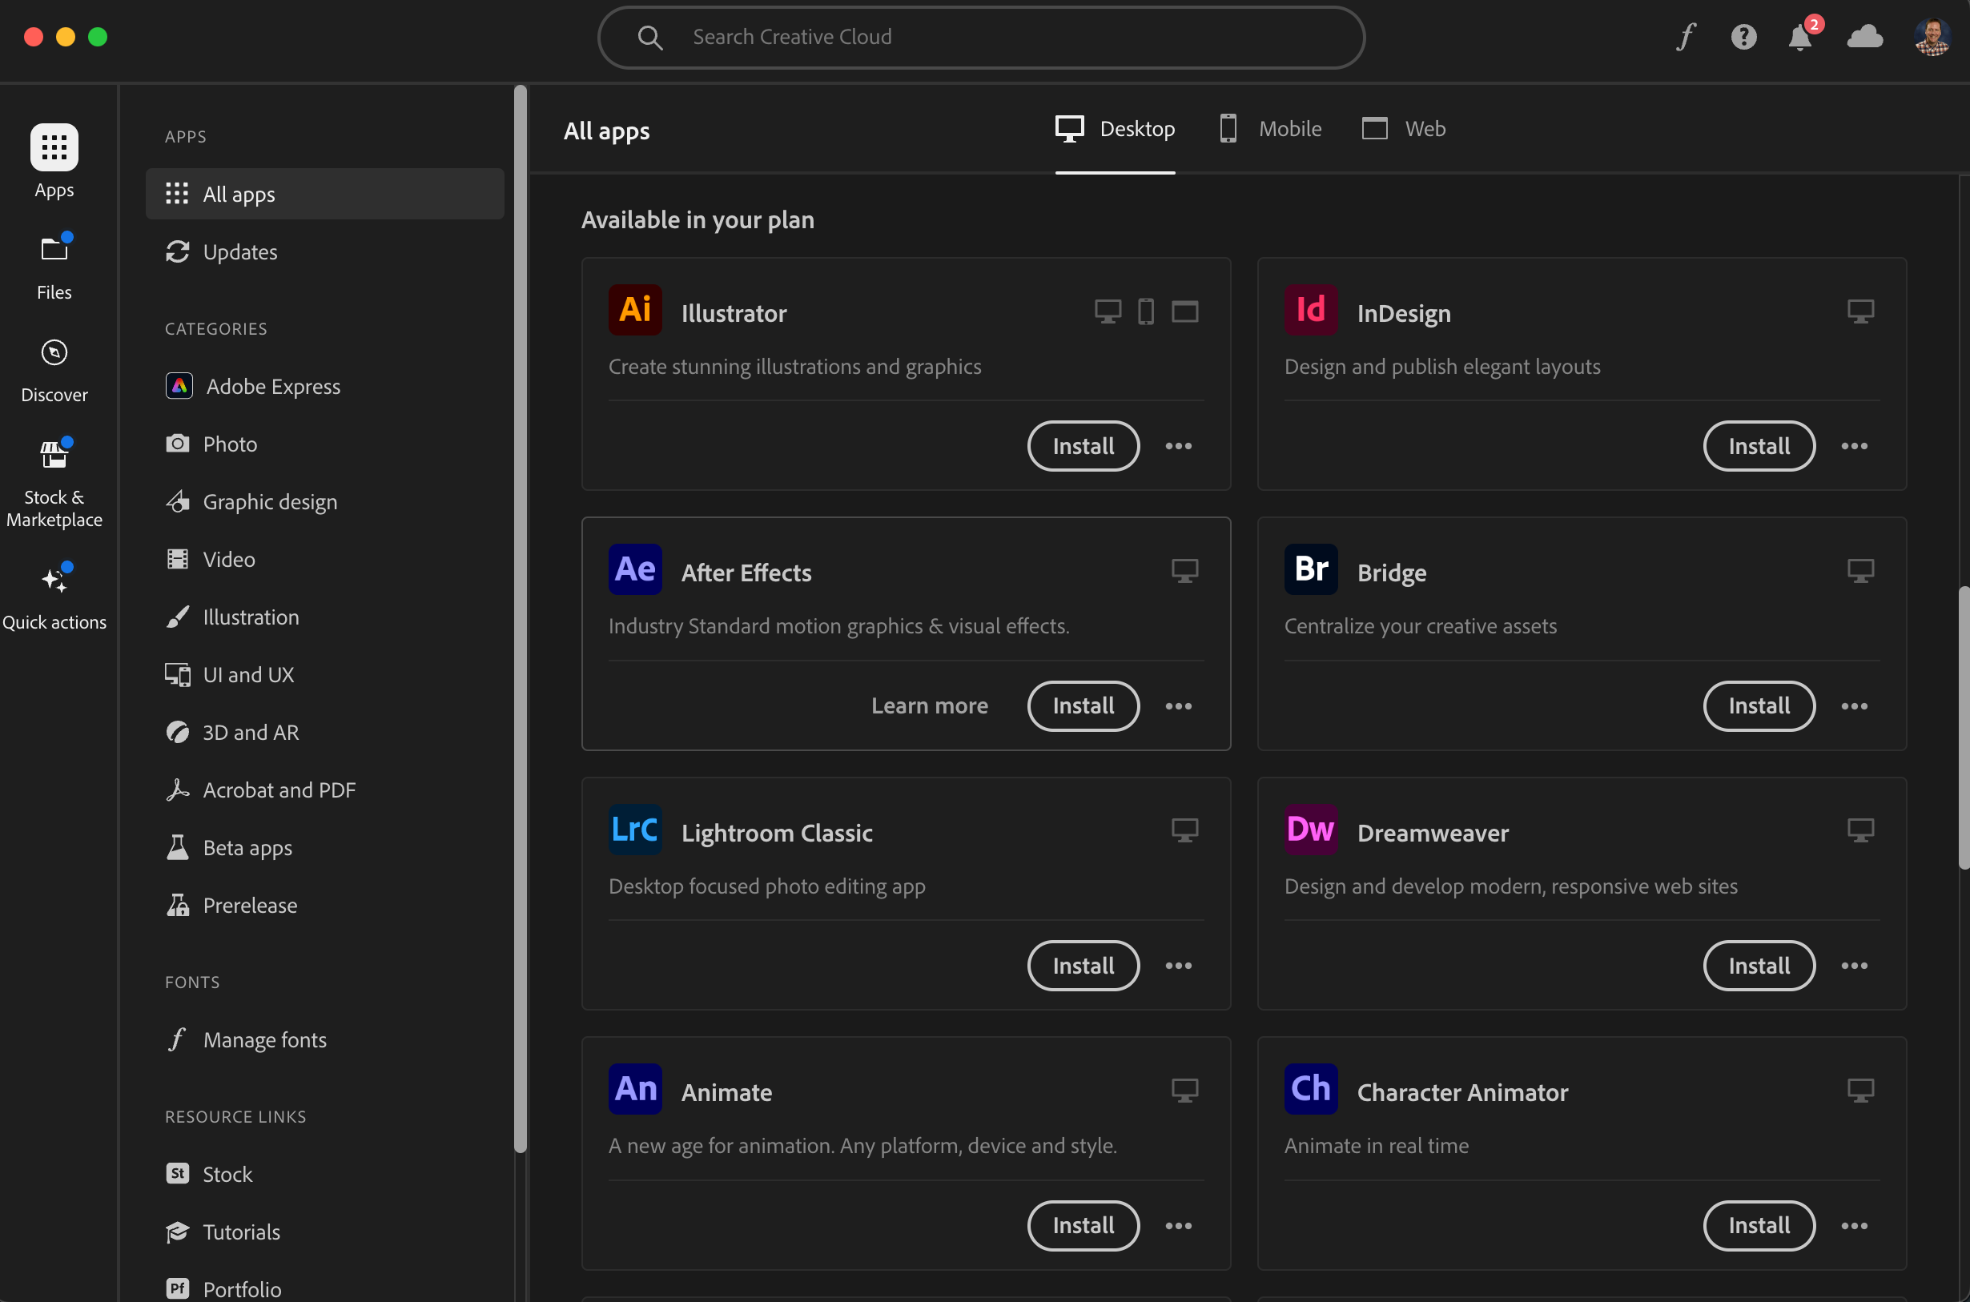Click the sidebar vertical scrollbar
This screenshot has height=1302, width=1970.
521,619
